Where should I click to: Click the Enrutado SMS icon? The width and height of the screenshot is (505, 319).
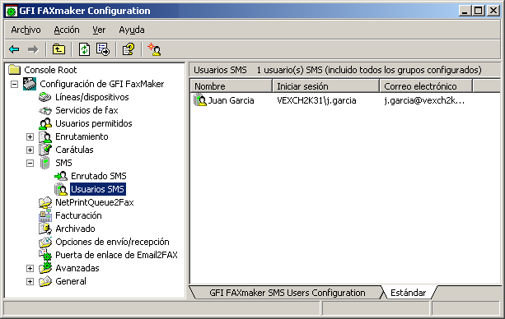(61, 176)
